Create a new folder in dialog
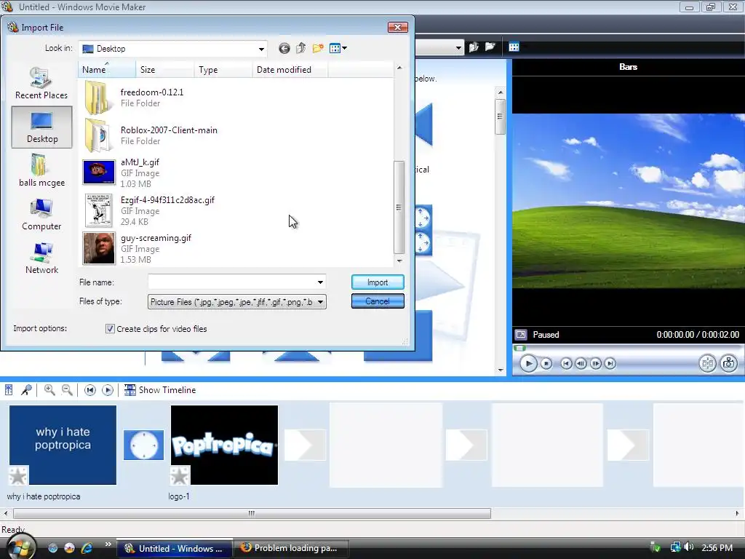This screenshot has height=559, width=745. pos(318,48)
